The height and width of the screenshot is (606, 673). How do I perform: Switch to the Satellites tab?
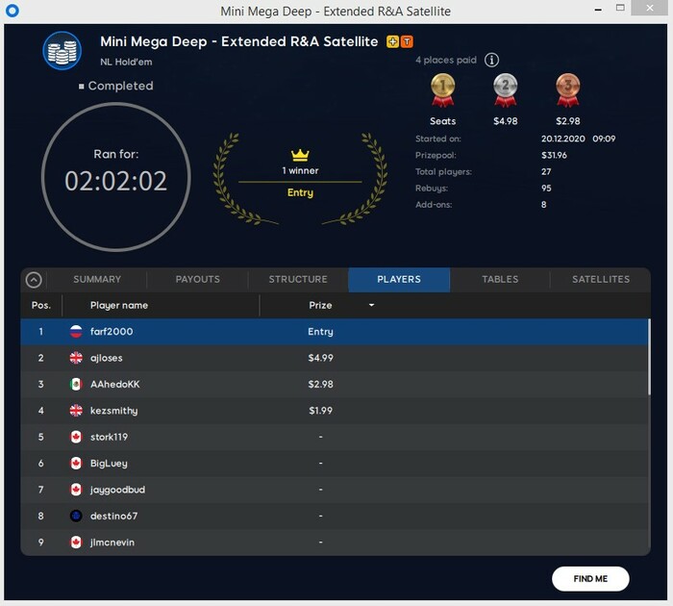coord(601,280)
